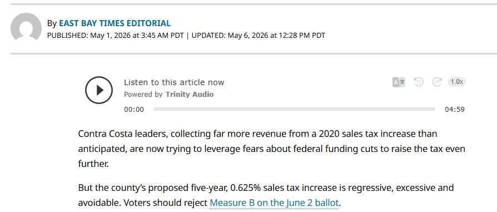Click the UPDATED May 6, 2026 timestamp
The height and width of the screenshot is (212, 497).
[259, 35]
